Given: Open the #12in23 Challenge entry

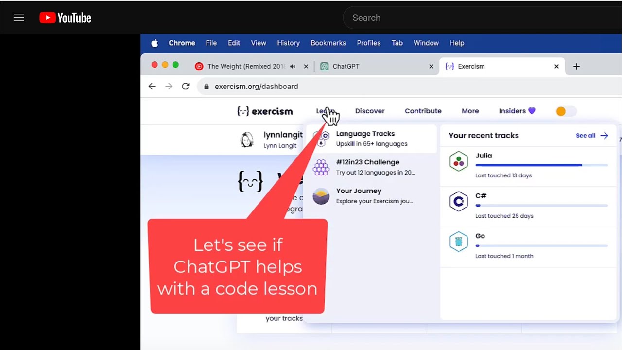Looking at the screenshot, I should 372,167.
